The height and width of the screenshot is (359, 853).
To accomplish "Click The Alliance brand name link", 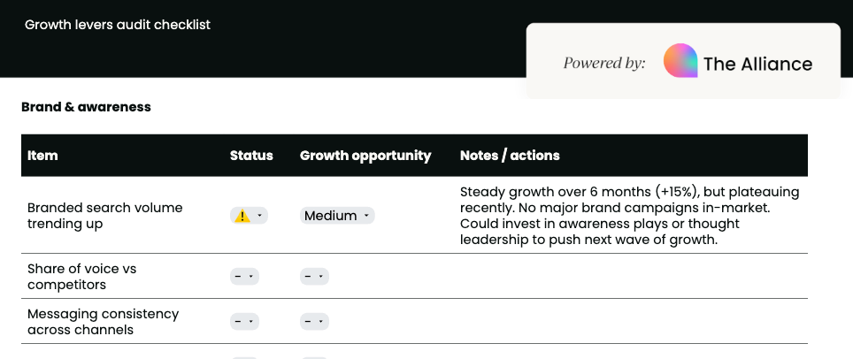I will point(757,64).
